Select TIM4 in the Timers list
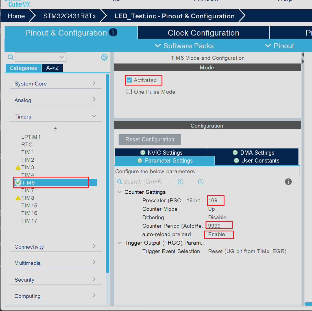This screenshot has width=312, height=311. pos(28,175)
